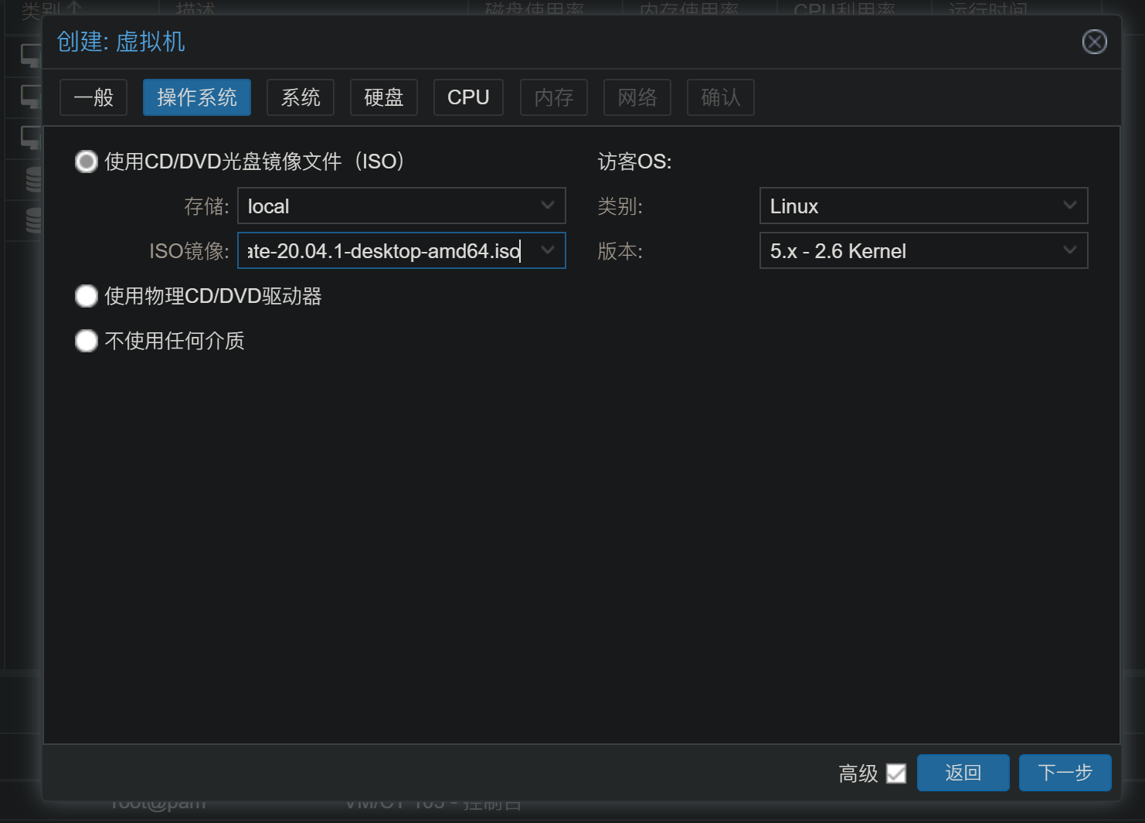Open the 版本 5.x - 2.6 Kernel dropdown

click(1069, 250)
